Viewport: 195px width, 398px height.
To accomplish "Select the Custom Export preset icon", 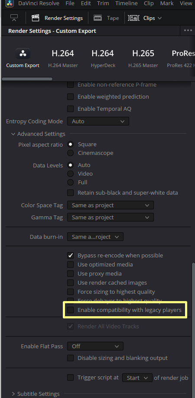I will pyautogui.click(x=23, y=54).
